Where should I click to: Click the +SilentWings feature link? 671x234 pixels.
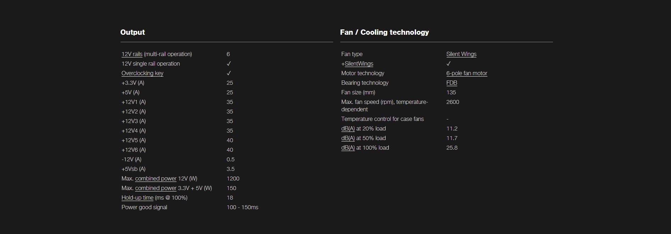pyautogui.click(x=357, y=64)
